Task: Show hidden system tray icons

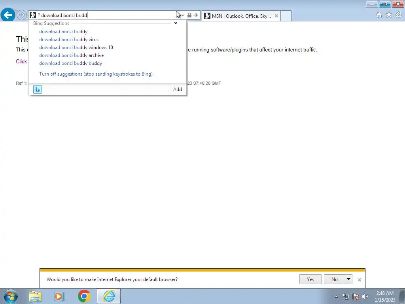Action: 336,296
